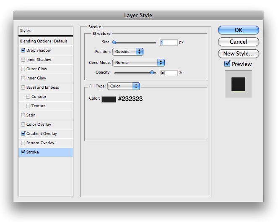The image size is (278, 222).
Task: Enable the Contour checkbox
Action: (28, 97)
